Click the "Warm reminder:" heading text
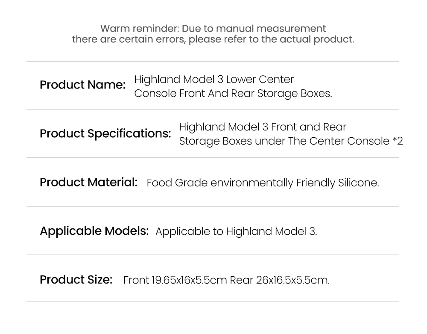This screenshot has width=427, height=334. [x=139, y=29]
